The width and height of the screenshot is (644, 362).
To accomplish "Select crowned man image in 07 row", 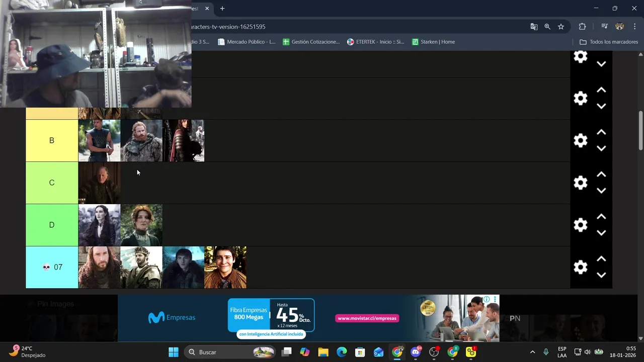I will [x=141, y=267].
